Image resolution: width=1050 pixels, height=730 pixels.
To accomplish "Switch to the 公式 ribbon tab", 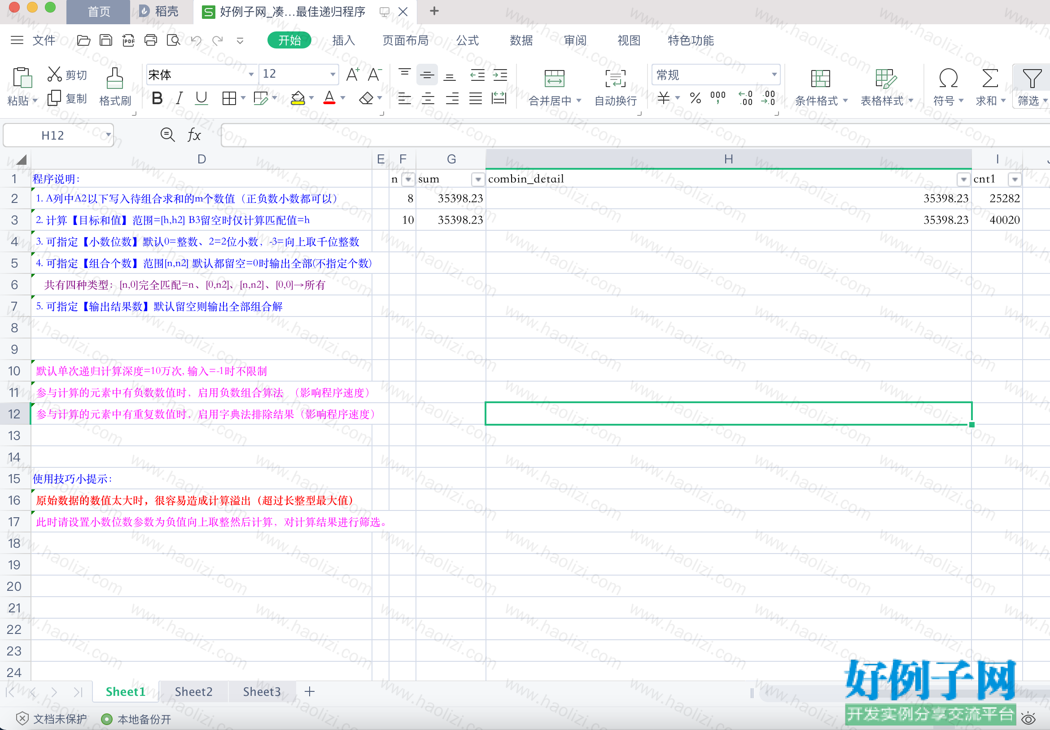I will coord(467,40).
